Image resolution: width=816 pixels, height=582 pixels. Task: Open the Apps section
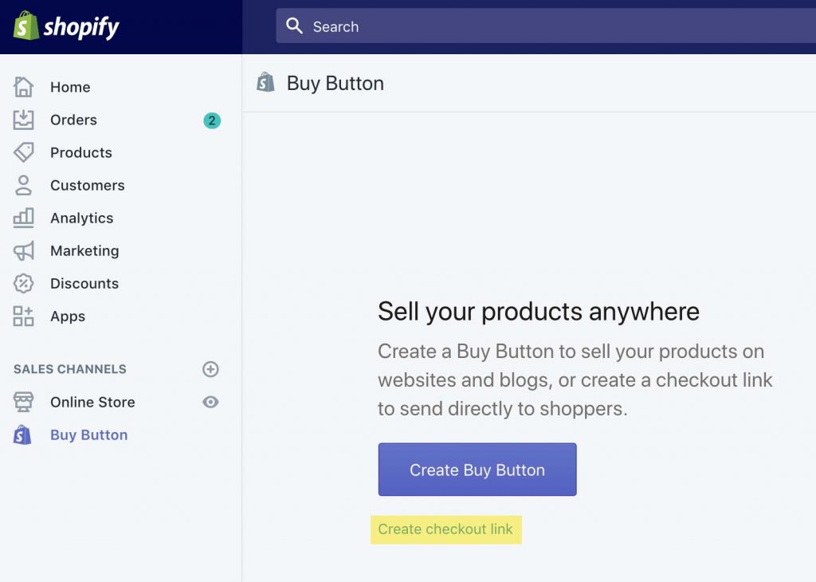click(x=68, y=317)
